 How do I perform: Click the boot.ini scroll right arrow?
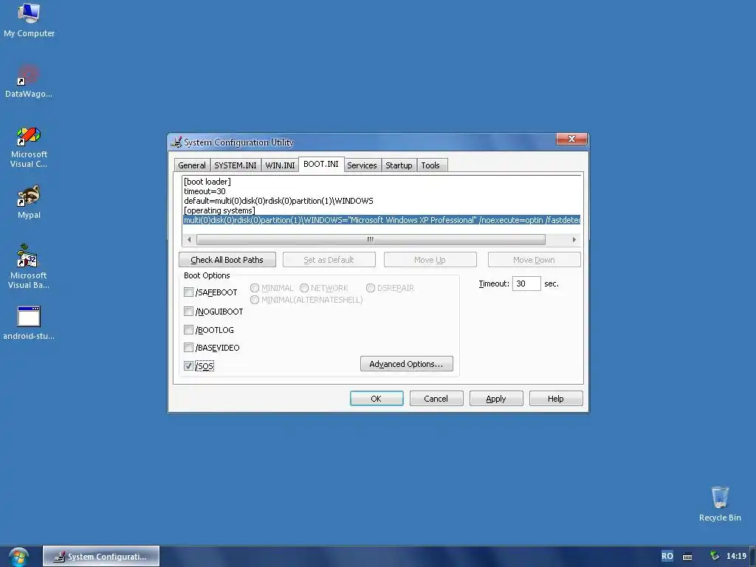[x=574, y=240]
